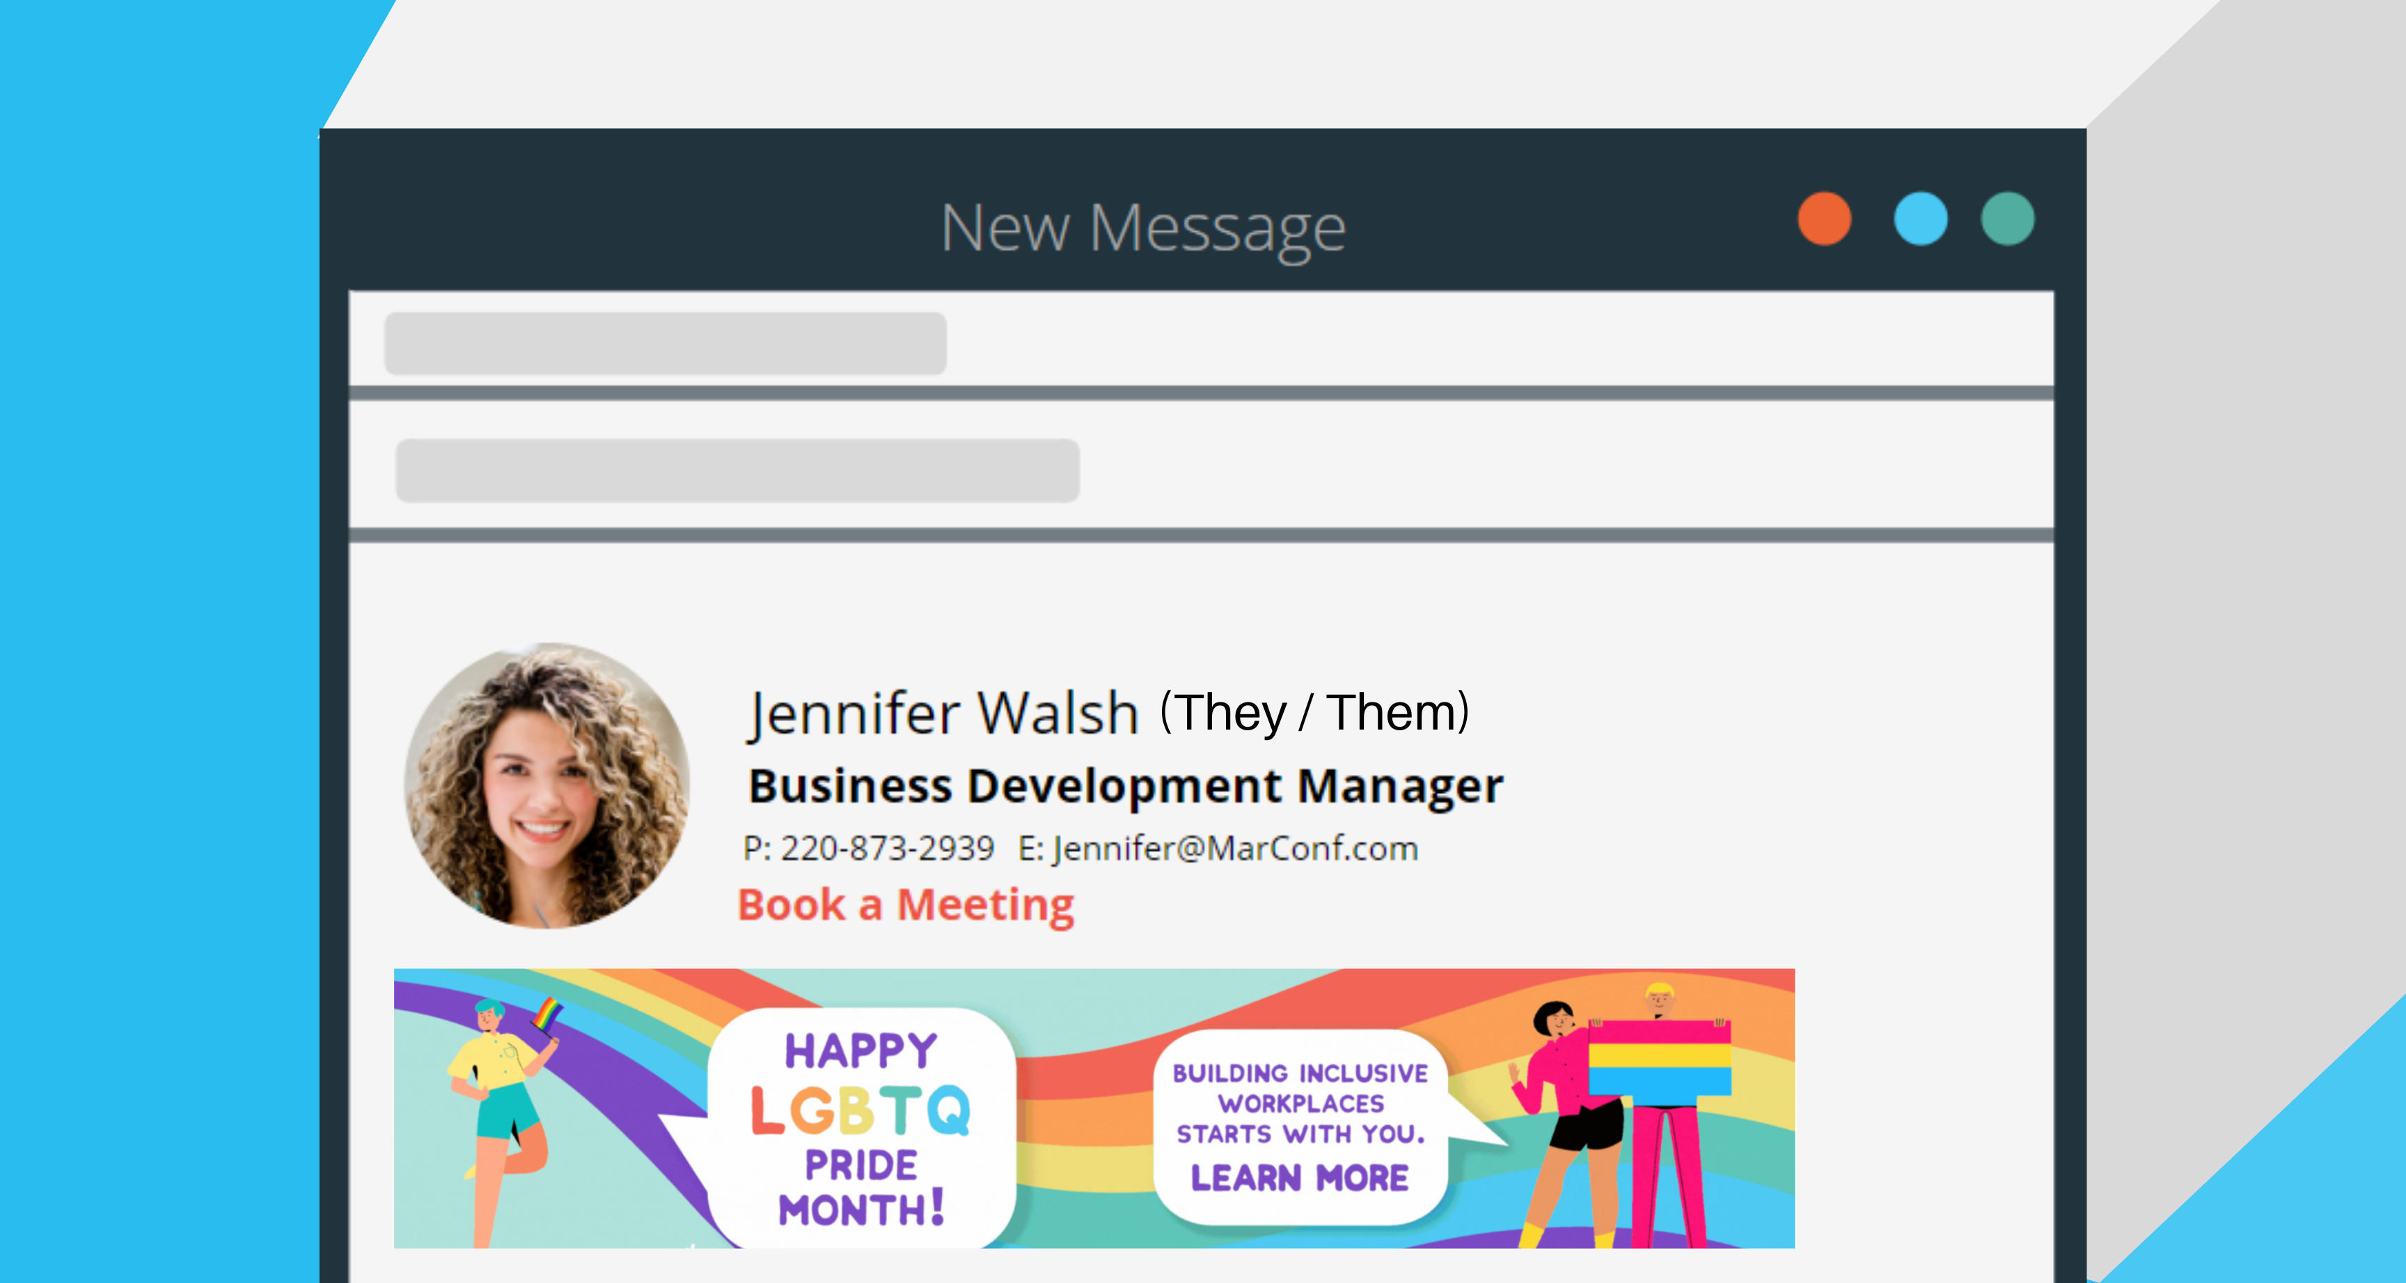Click the green circle window button
2406x1283 pixels.
tap(2007, 219)
